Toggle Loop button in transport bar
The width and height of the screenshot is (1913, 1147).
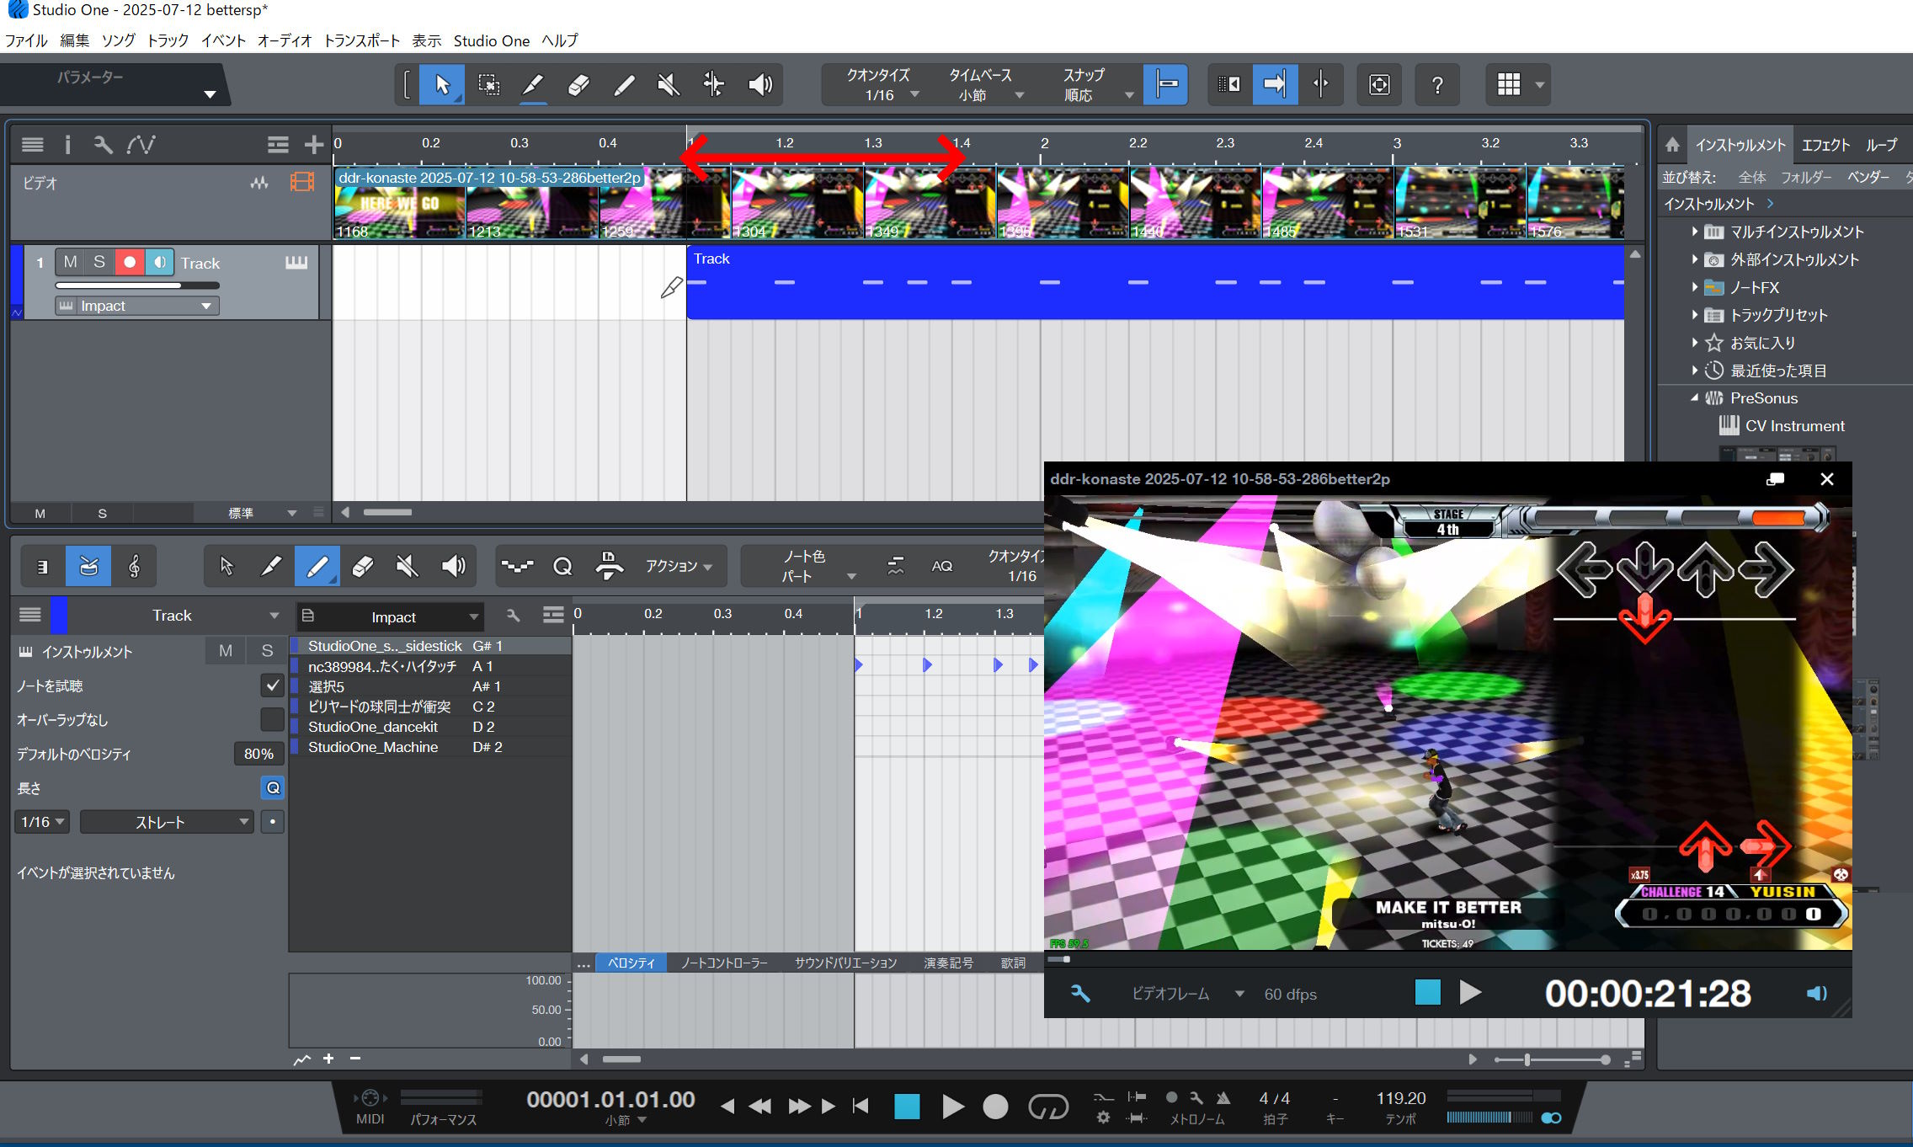1048,1106
